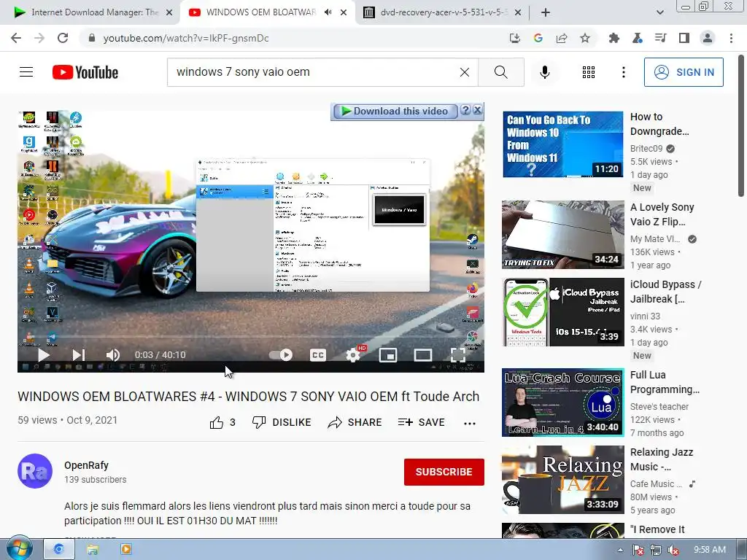
Task: Expand the tab search dropdown arrow
Action: (659, 12)
